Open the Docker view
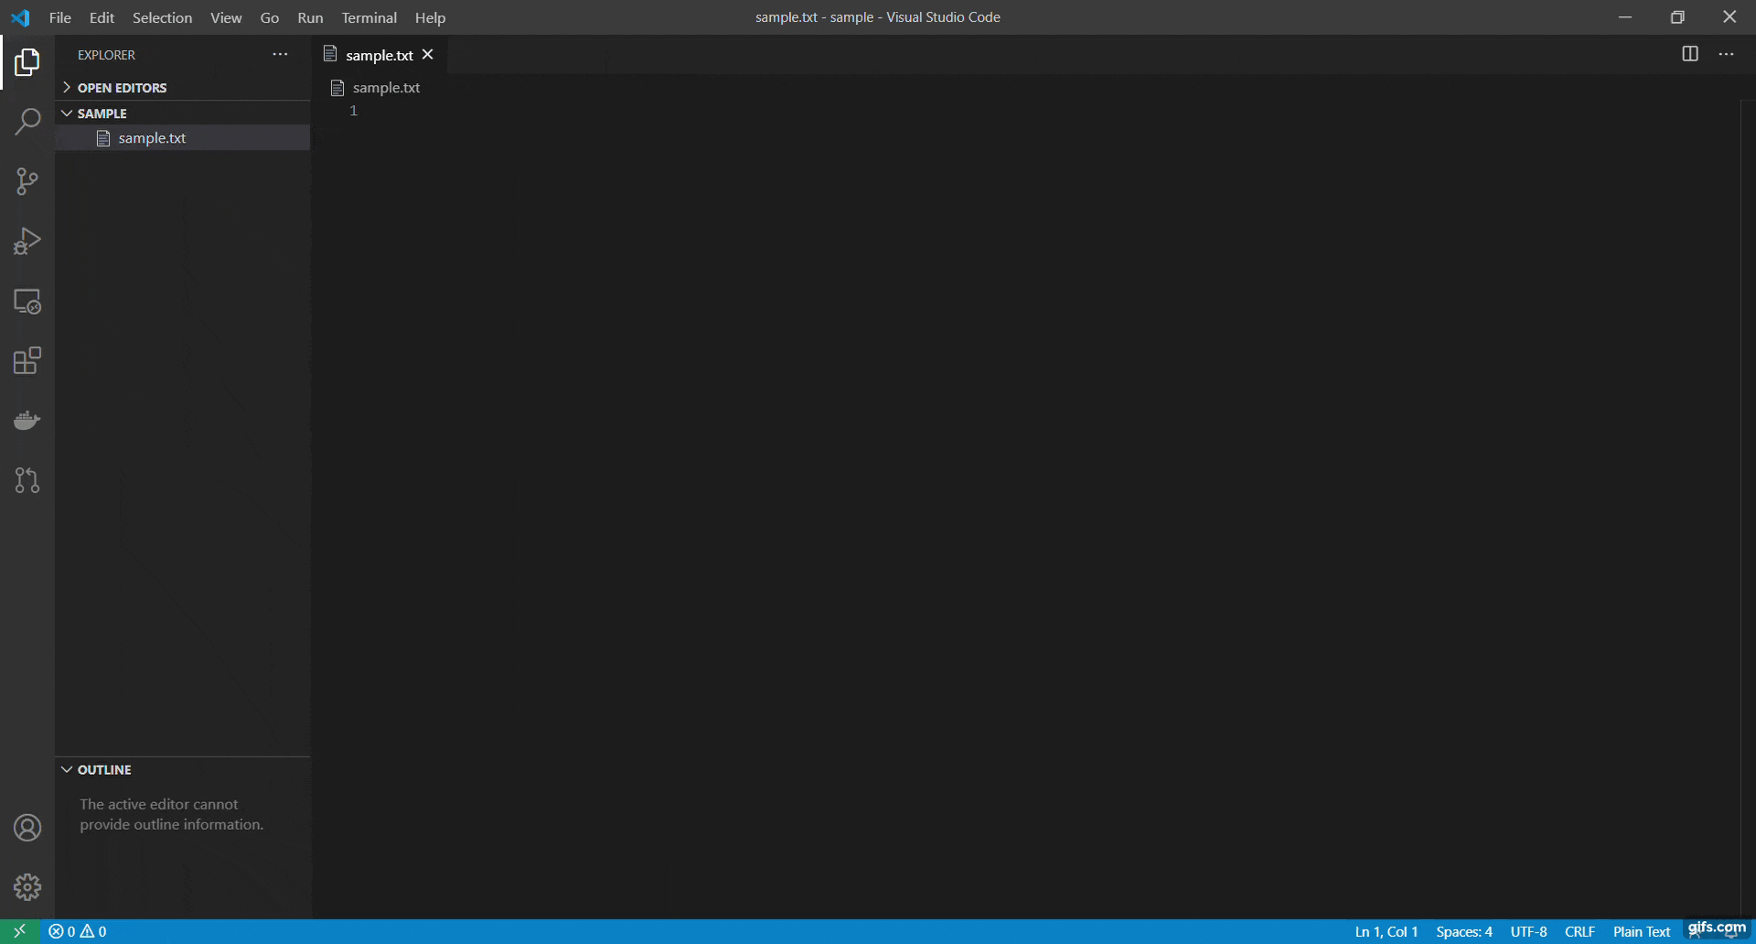1756x944 pixels. click(27, 421)
